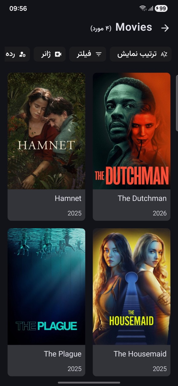Select The Housemaid title label
Image resolution: width=178 pixels, height=386 pixels.
(x=140, y=354)
